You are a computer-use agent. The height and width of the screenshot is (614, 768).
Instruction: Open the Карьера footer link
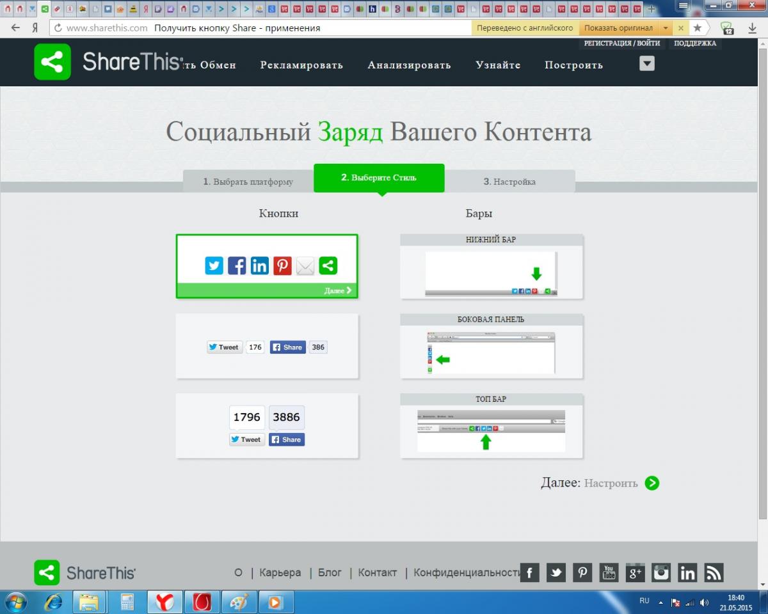(x=280, y=572)
